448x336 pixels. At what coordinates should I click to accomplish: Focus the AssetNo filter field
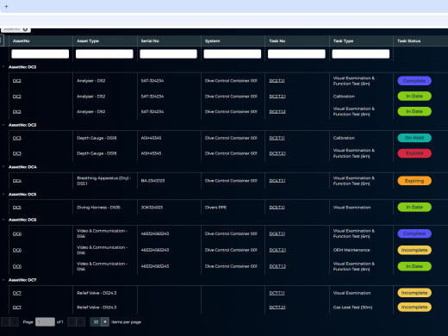pos(40,53)
